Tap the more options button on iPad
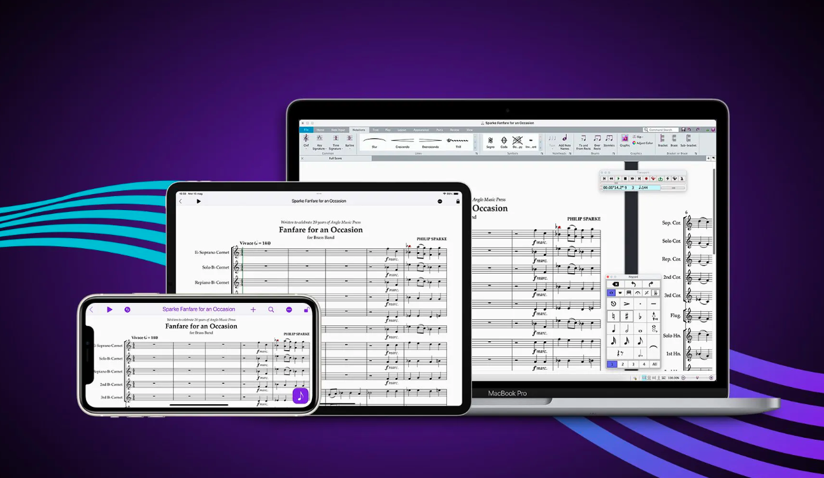Screen dimensions: 824x478 [440, 201]
